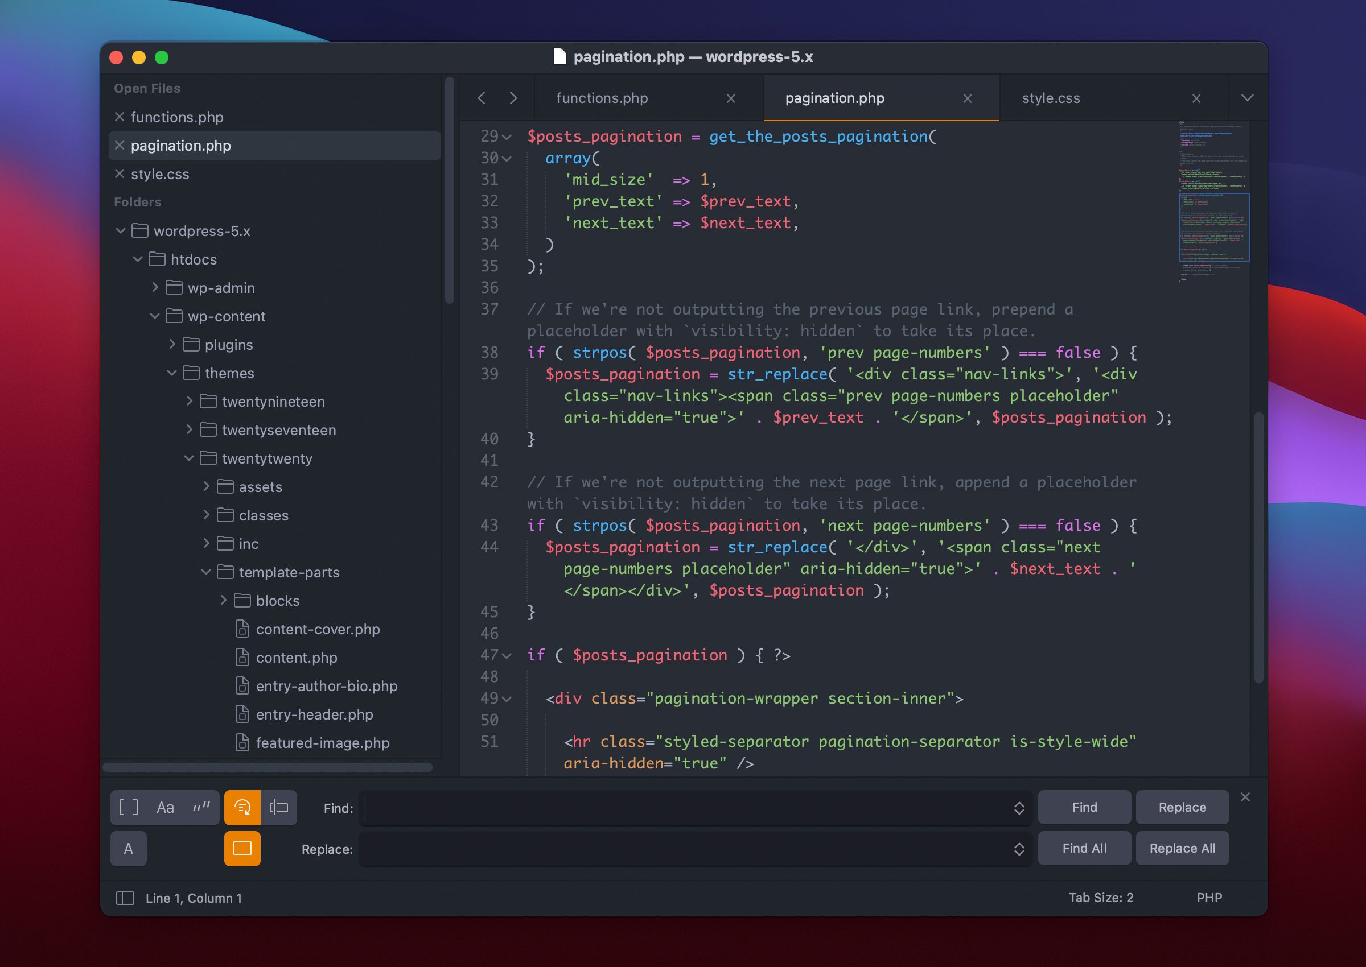Fold code at line 47
This screenshot has height=967, width=1366.
point(507,656)
